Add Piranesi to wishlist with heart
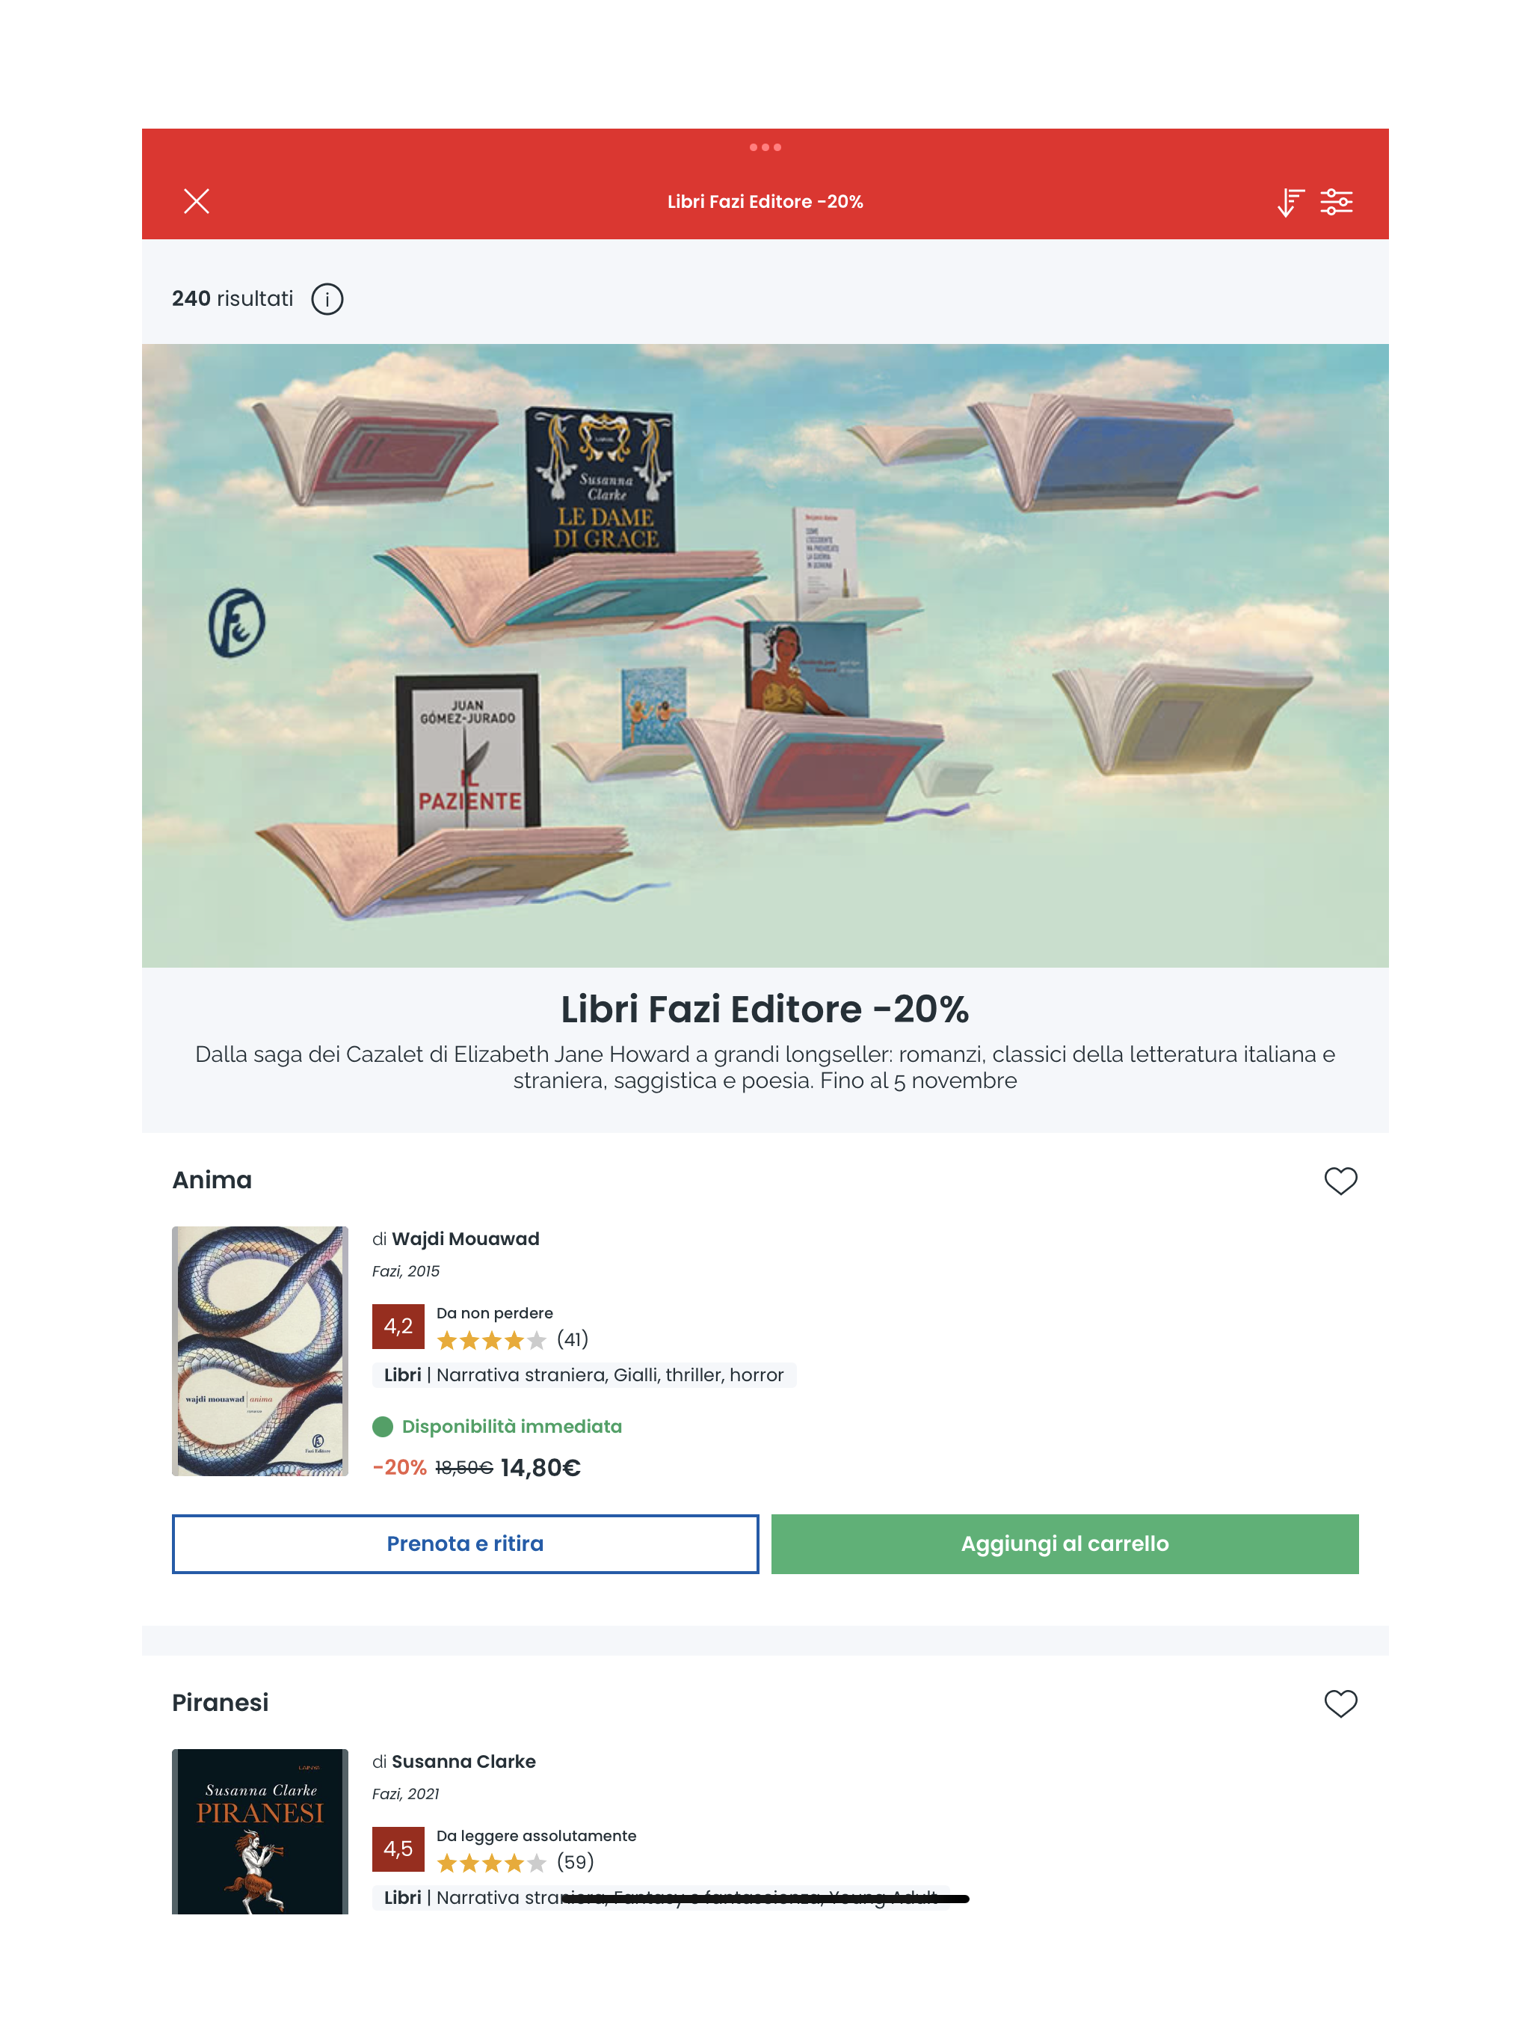The image size is (1531, 2043). pyautogui.click(x=1340, y=1703)
